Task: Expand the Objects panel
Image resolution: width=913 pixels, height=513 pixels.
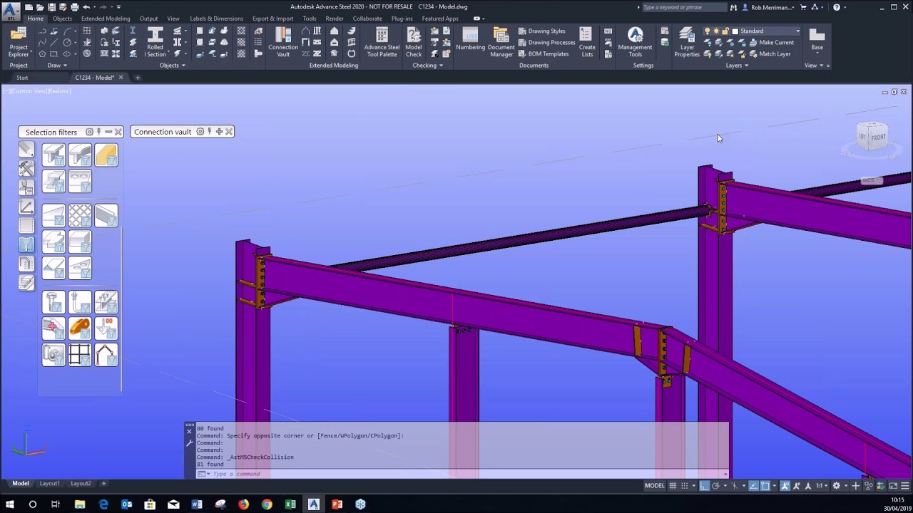Action: pyautogui.click(x=172, y=66)
